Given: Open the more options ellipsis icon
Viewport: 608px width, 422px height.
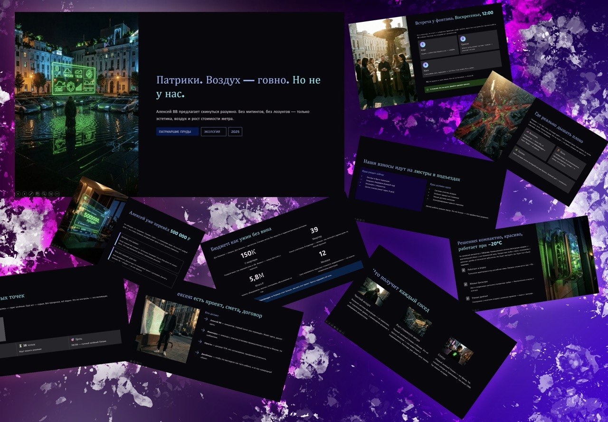Looking at the screenshot, I should (57, 194).
